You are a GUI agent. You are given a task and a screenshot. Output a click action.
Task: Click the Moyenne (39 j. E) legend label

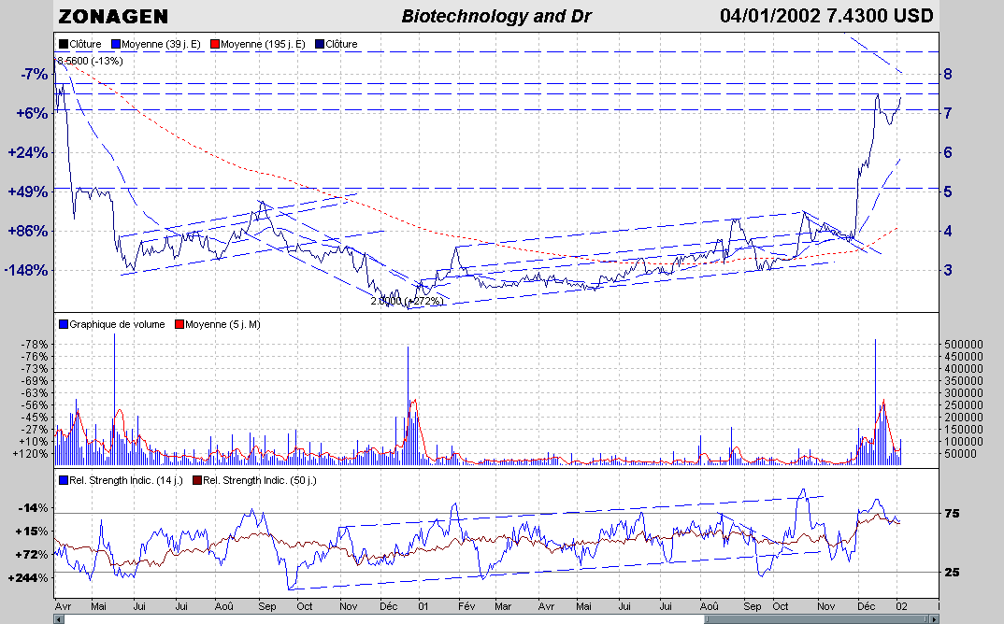pos(161,44)
